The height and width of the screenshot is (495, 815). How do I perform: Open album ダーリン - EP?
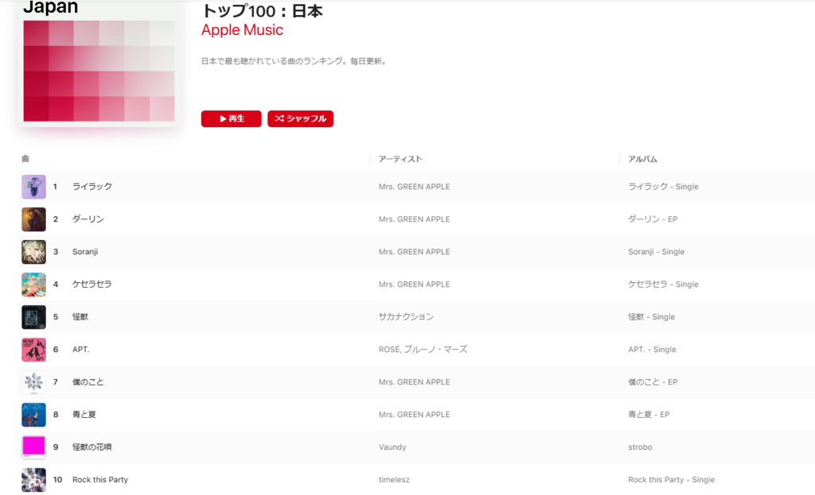653,219
